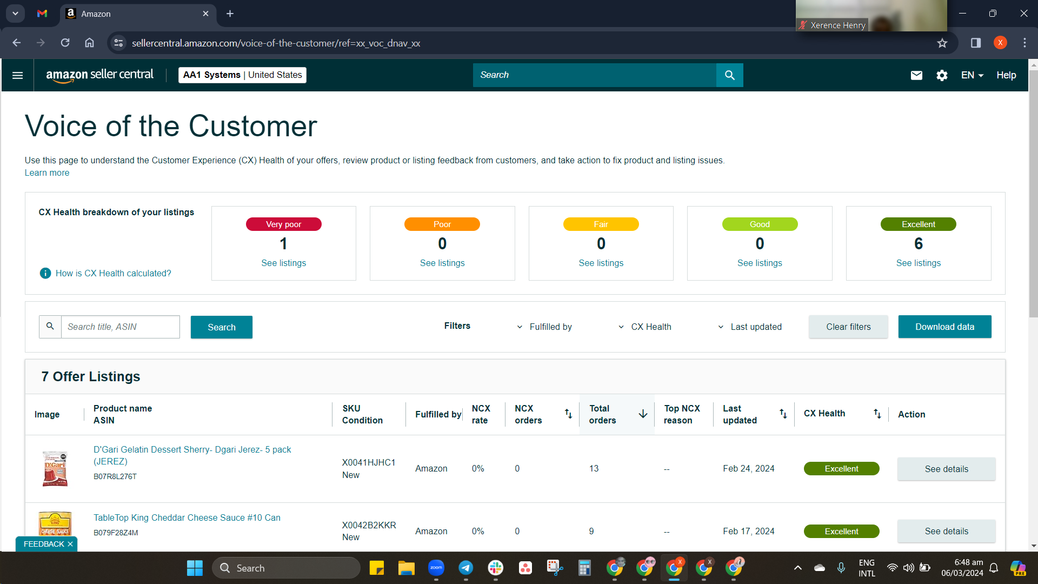See listings under Very poor

coord(283,263)
